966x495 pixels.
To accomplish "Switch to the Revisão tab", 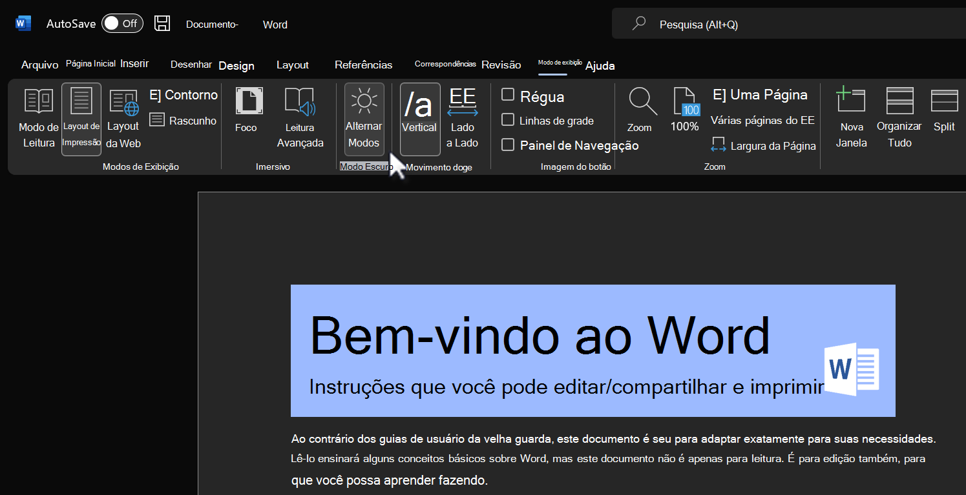I will (501, 65).
